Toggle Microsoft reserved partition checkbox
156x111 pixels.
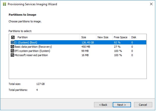click(12, 55)
